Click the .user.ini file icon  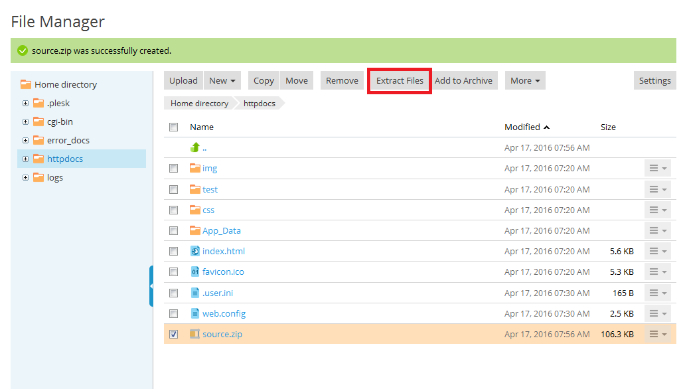click(x=195, y=293)
